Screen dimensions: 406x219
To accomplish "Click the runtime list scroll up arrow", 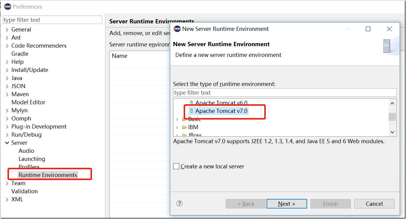I will (x=392, y=103).
